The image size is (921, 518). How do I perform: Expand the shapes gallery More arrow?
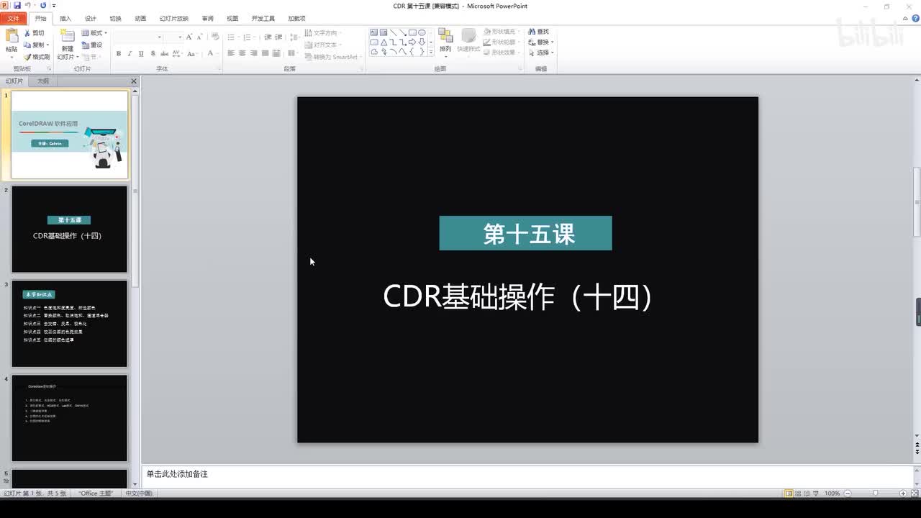click(x=431, y=52)
